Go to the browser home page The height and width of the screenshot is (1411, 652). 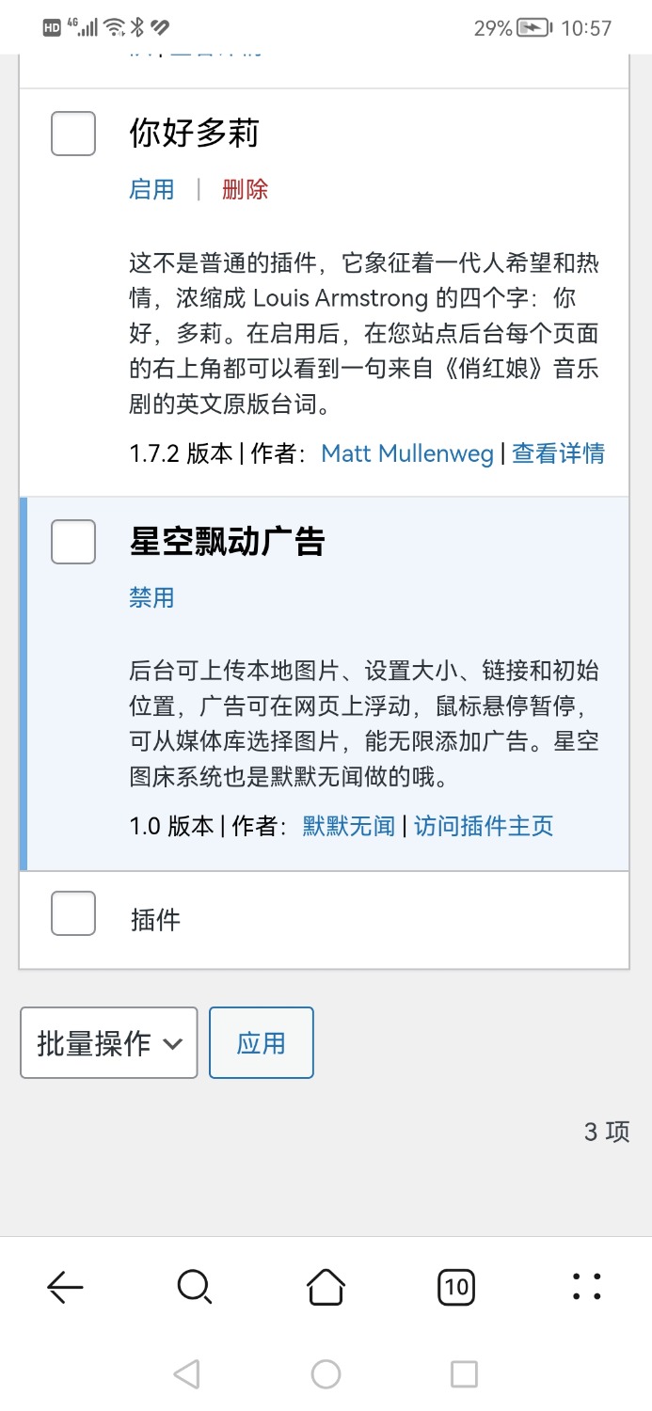coord(326,1286)
